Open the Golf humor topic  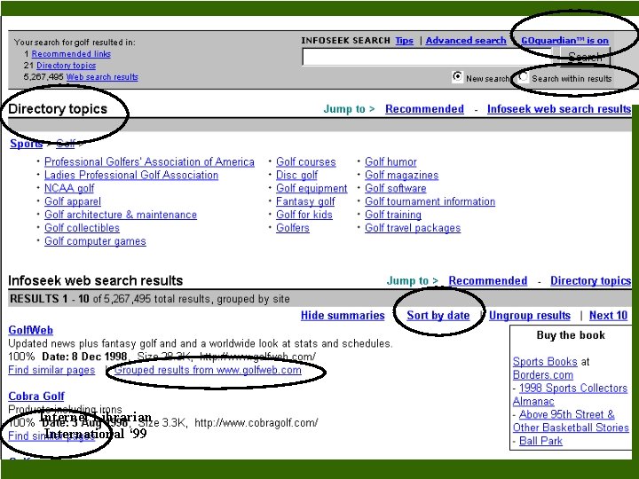tap(390, 161)
